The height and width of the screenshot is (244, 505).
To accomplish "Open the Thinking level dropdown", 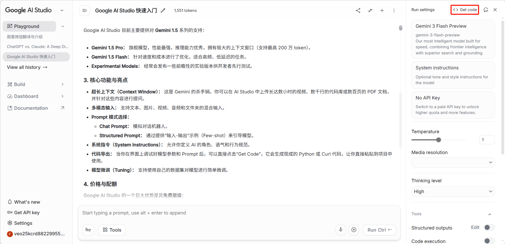I will pyautogui.click(x=453, y=192).
